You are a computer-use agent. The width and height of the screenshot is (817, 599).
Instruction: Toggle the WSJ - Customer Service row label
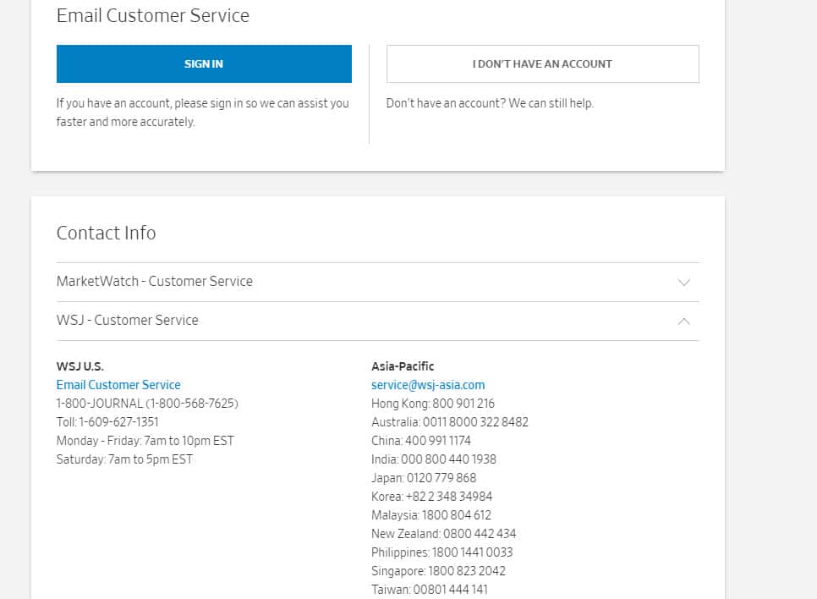tap(128, 320)
